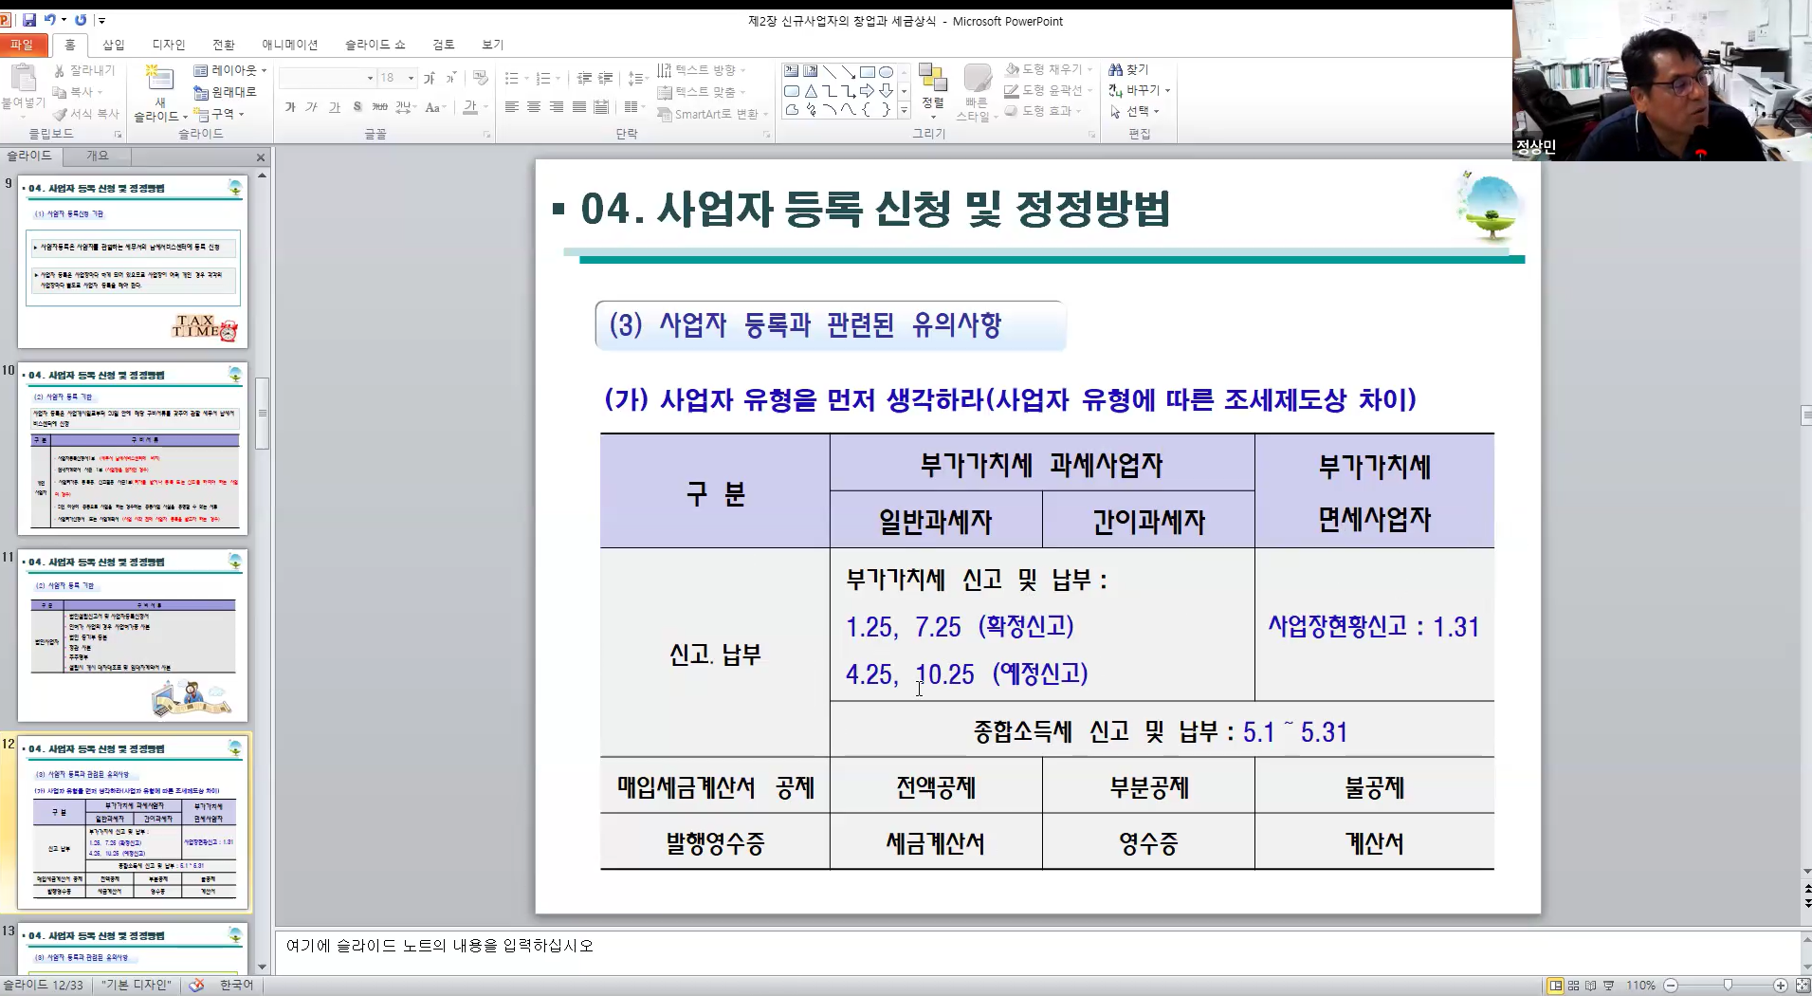Select slide 10 thumbnail
Screen dimensions: 1812x996
coord(133,448)
